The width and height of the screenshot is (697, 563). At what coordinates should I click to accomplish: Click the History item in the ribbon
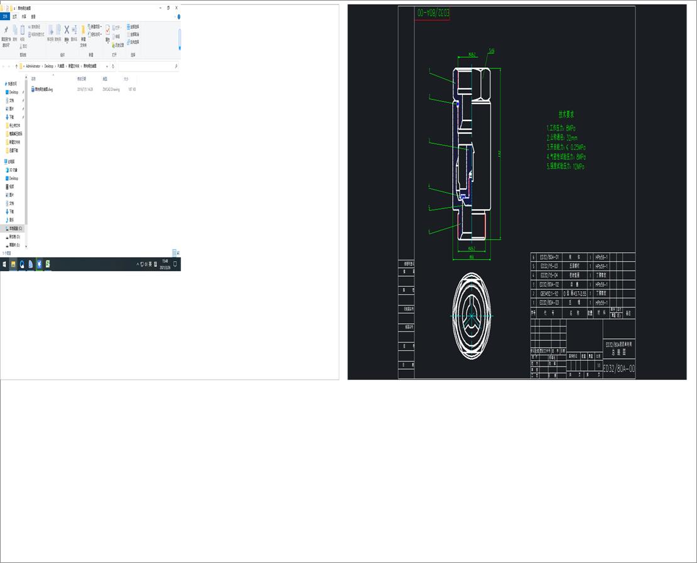click(x=118, y=45)
